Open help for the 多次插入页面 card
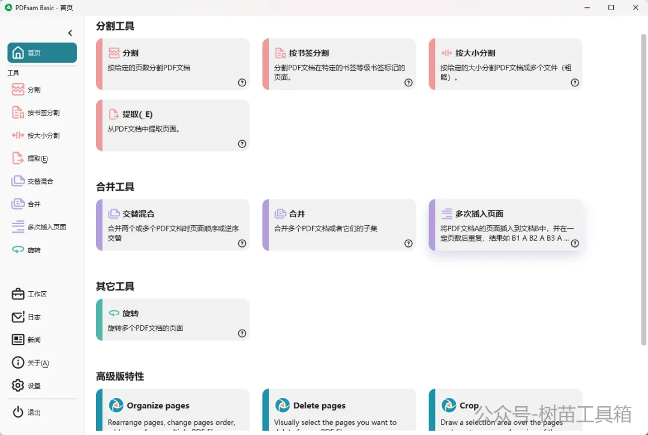This screenshot has height=435, width=648. [x=575, y=243]
